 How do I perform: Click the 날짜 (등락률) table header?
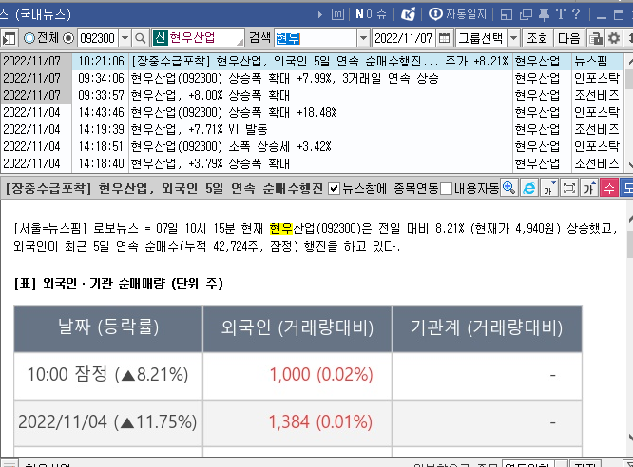point(108,327)
